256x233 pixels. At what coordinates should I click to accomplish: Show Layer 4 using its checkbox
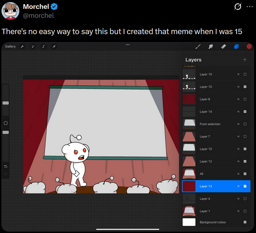tap(245, 199)
